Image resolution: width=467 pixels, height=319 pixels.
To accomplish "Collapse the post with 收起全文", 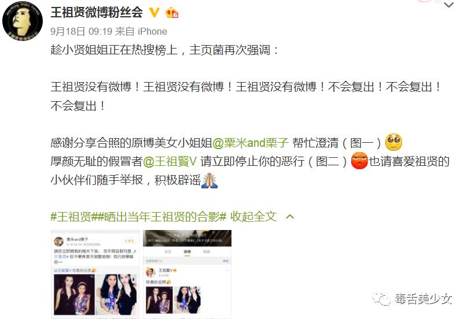I will 253,217.
